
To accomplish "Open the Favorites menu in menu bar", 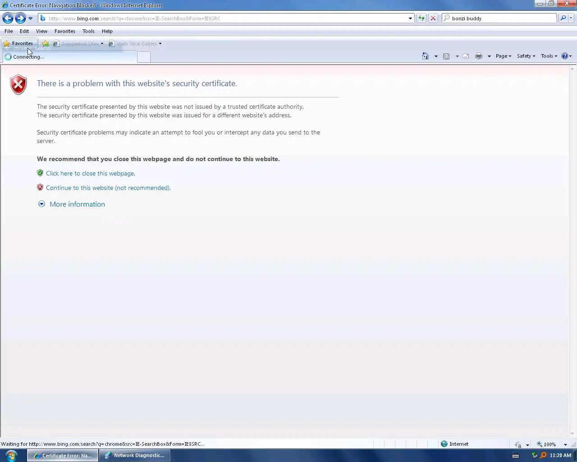I will point(65,31).
